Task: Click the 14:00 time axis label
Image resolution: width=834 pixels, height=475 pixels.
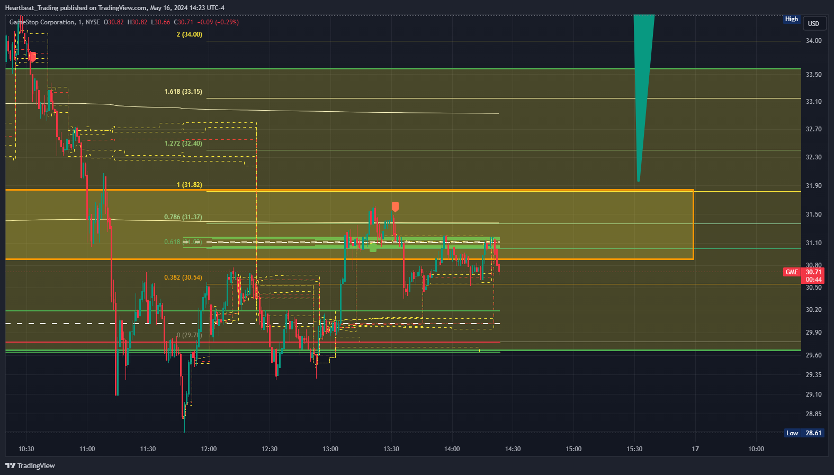Action: [x=452, y=449]
